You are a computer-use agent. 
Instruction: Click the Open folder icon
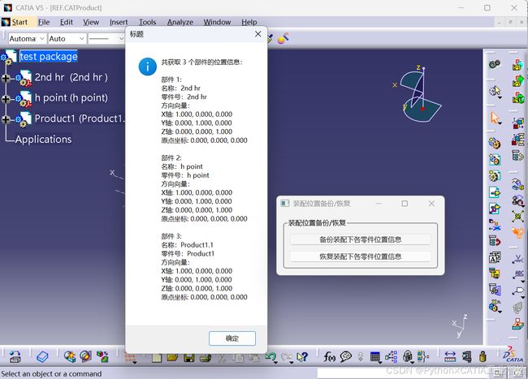tap(172, 357)
